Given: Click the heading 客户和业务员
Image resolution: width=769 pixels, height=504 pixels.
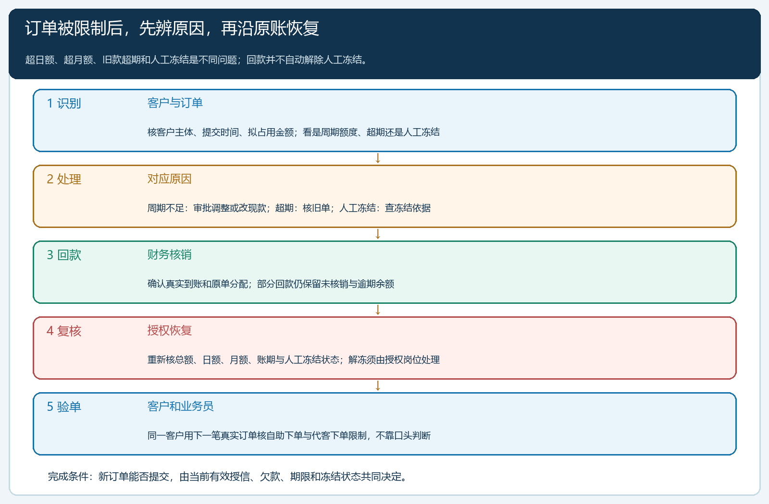Looking at the screenshot, I should pos(180,406).
